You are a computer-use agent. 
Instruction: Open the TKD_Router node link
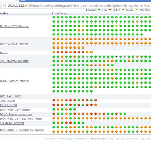pos(8,101)
